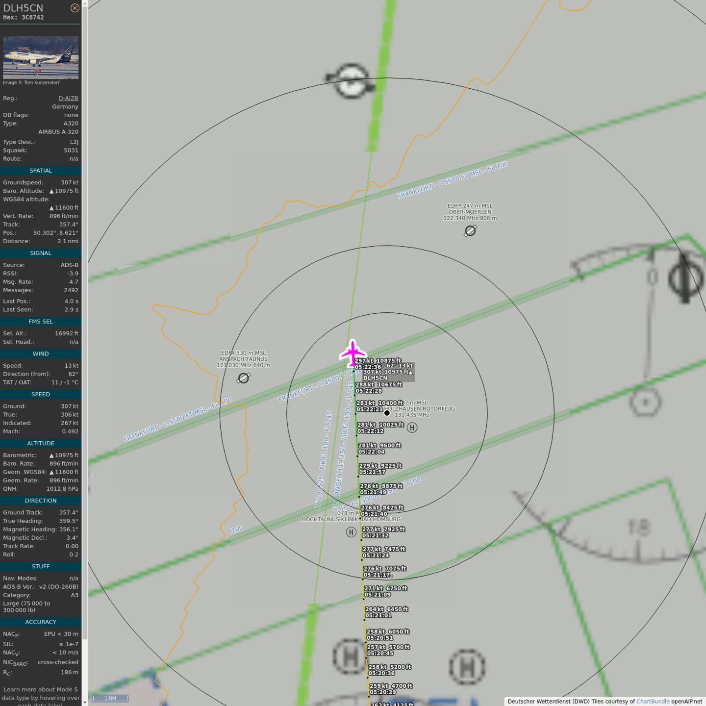
Task: Open the Lufthansa aircraft photo thumbnail
Action: point(41,57)
